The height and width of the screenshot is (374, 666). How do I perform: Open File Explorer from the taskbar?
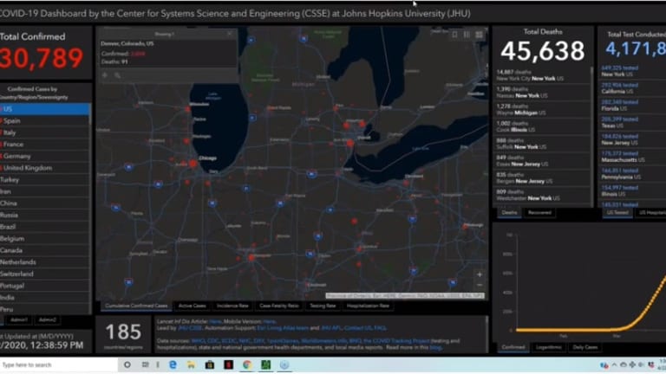191,364
